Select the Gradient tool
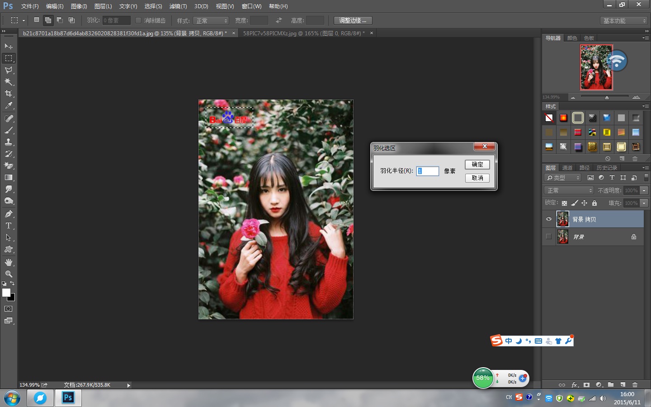The height and width of the screenshot is (407, 651). point(9,177)
